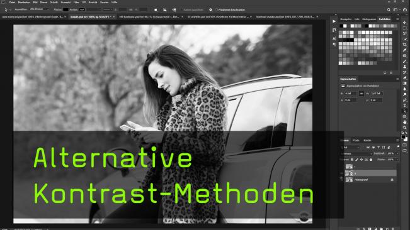Select the Clone Stamp tool
Viewport: 410px width, 230px height.
pyautogui.click(x=405, y=67)
